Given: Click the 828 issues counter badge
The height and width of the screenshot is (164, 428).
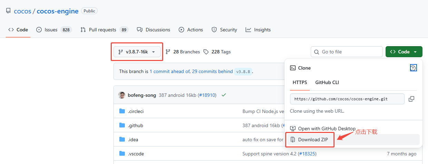Looking at the screenshot, I should click(x=66, y=30).
